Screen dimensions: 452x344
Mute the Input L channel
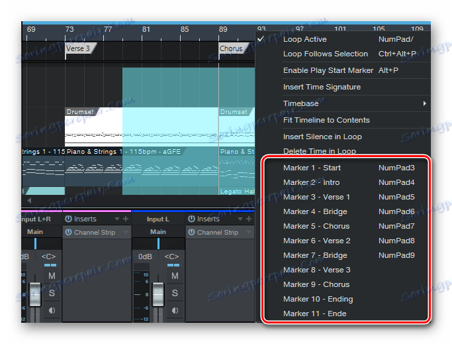pos(175,276)
